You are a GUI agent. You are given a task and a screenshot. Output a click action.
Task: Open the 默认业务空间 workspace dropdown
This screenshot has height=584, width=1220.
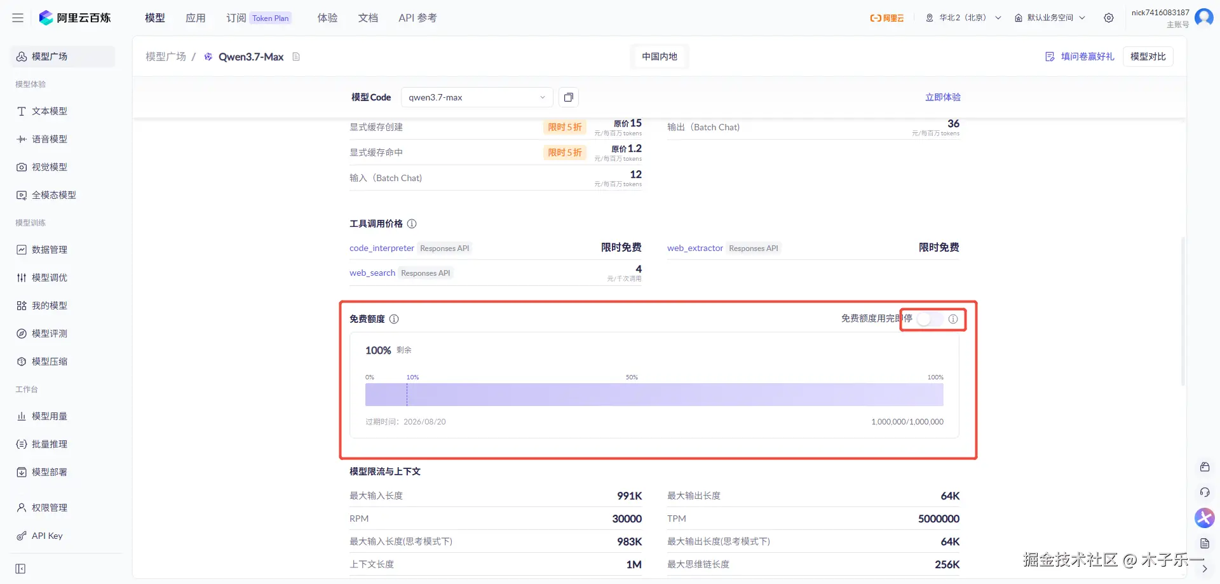click(1050, 18)
